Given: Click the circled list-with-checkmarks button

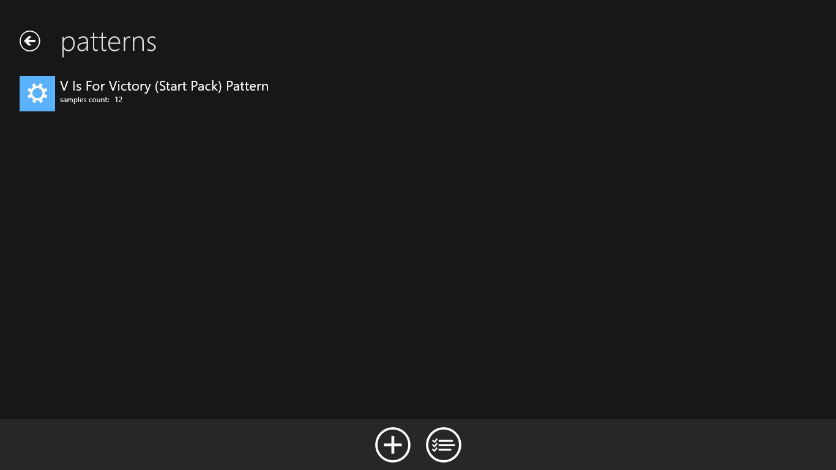Looking at the screenshot, I should click(444, 445).
